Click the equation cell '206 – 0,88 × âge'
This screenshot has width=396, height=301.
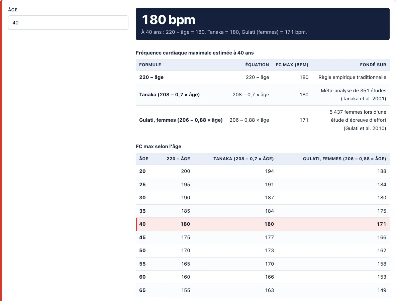coord(249,120)
